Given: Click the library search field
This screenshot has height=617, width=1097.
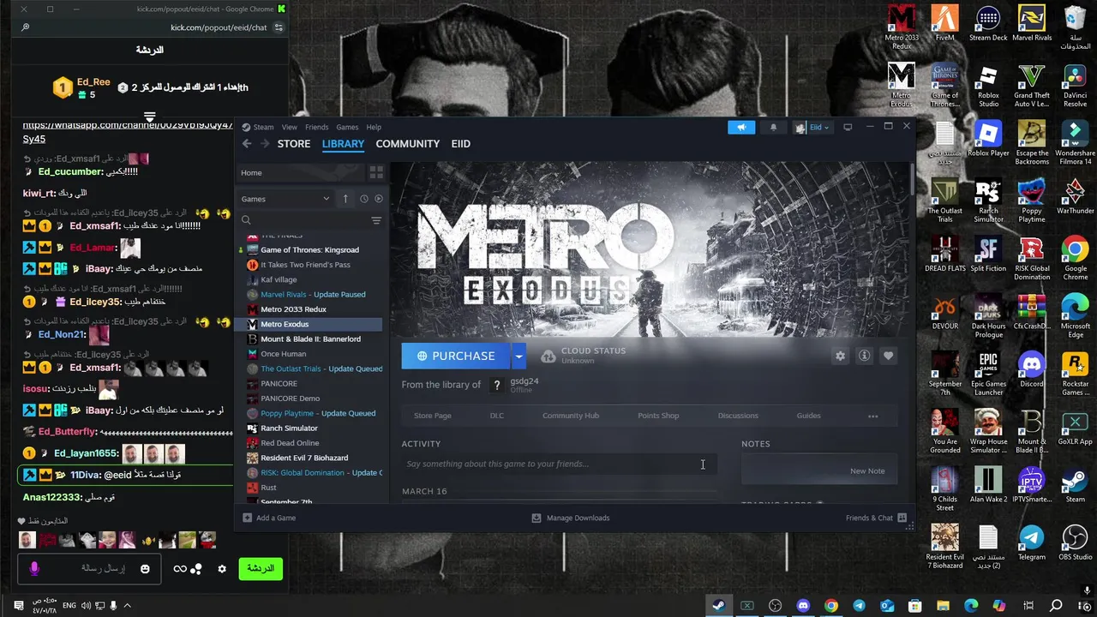Looking at the screenshot, I should 304,220.
